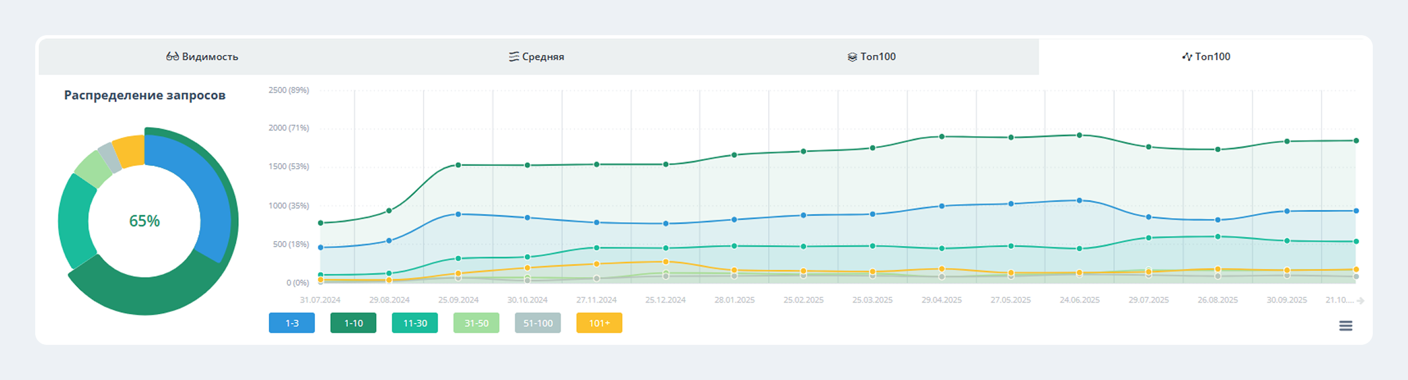
Task: Toggle the 1-10 series legend
Action: click(x=353, y=323)
